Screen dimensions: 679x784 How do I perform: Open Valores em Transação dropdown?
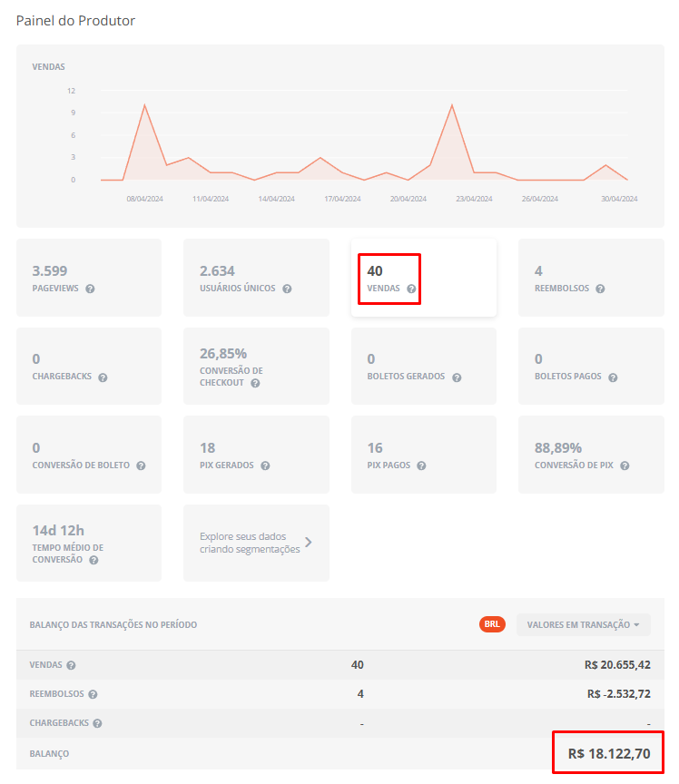click(x=584, y=624)
